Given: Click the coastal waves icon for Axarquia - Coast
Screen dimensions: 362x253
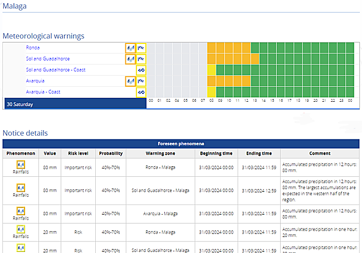Looking at the screenshot, I should [x=141, y=92].
